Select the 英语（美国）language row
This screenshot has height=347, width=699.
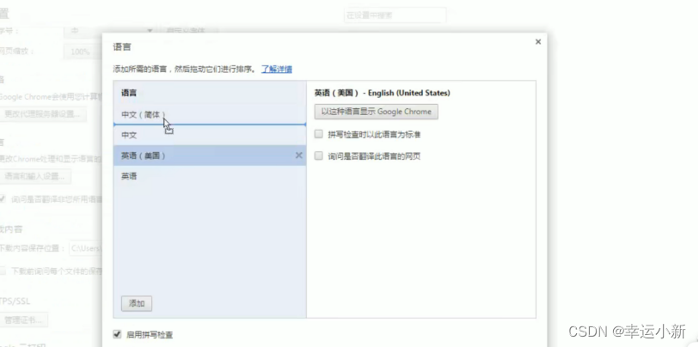coord(210,155)
